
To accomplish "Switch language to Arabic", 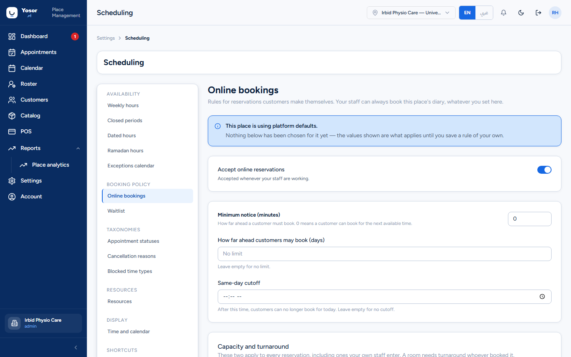I will (x=484, y=13).
